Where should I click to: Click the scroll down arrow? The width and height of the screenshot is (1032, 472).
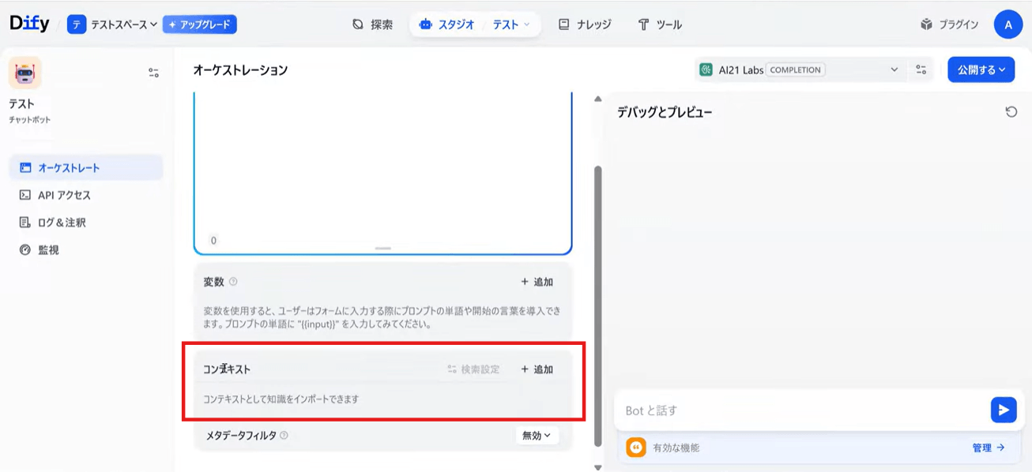pyautogui.click(x=598, y=467)
